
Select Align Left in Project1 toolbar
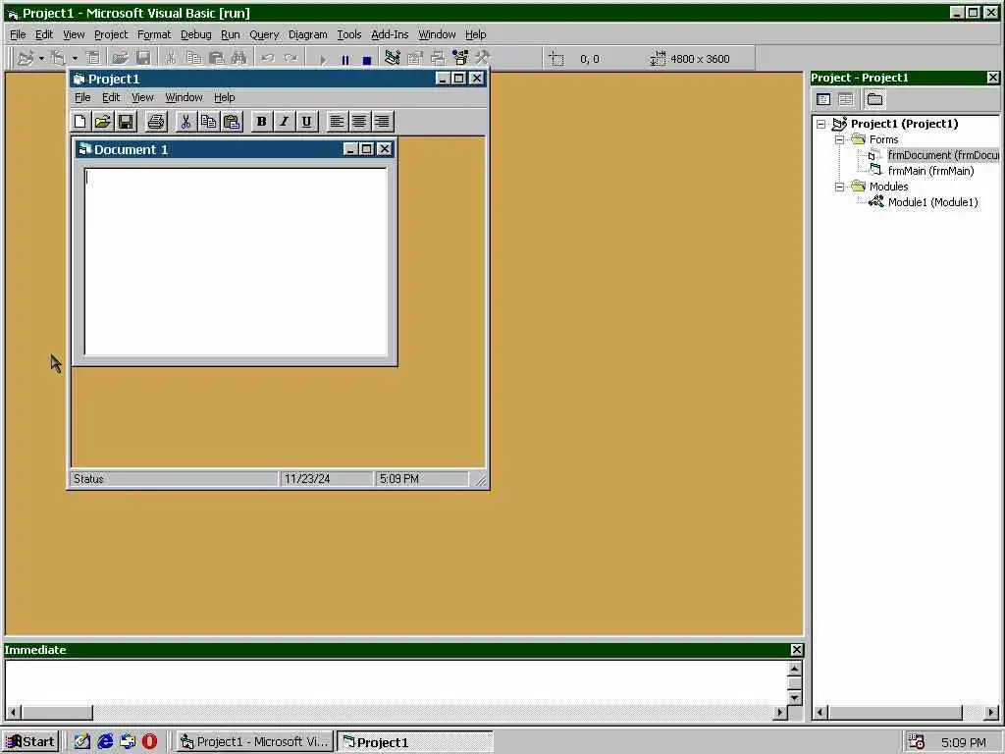[x=338, y=121]
